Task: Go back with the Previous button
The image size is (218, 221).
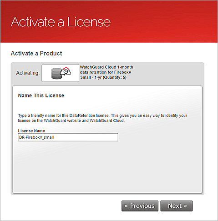Action: tap(140, 206)
